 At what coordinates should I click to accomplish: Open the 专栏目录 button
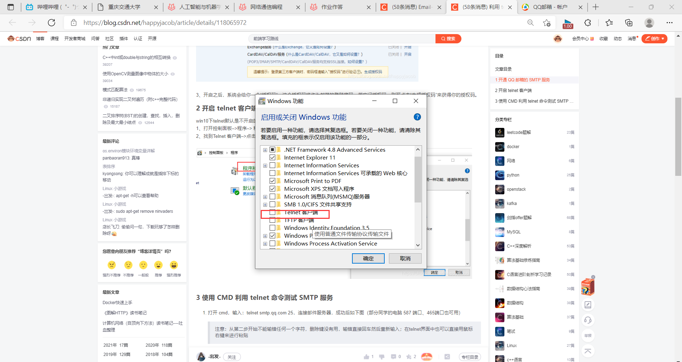coord(470,357)
